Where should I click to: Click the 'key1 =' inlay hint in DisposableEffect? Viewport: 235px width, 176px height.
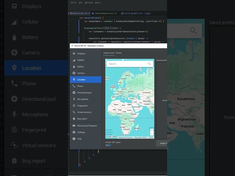[107, 28]
